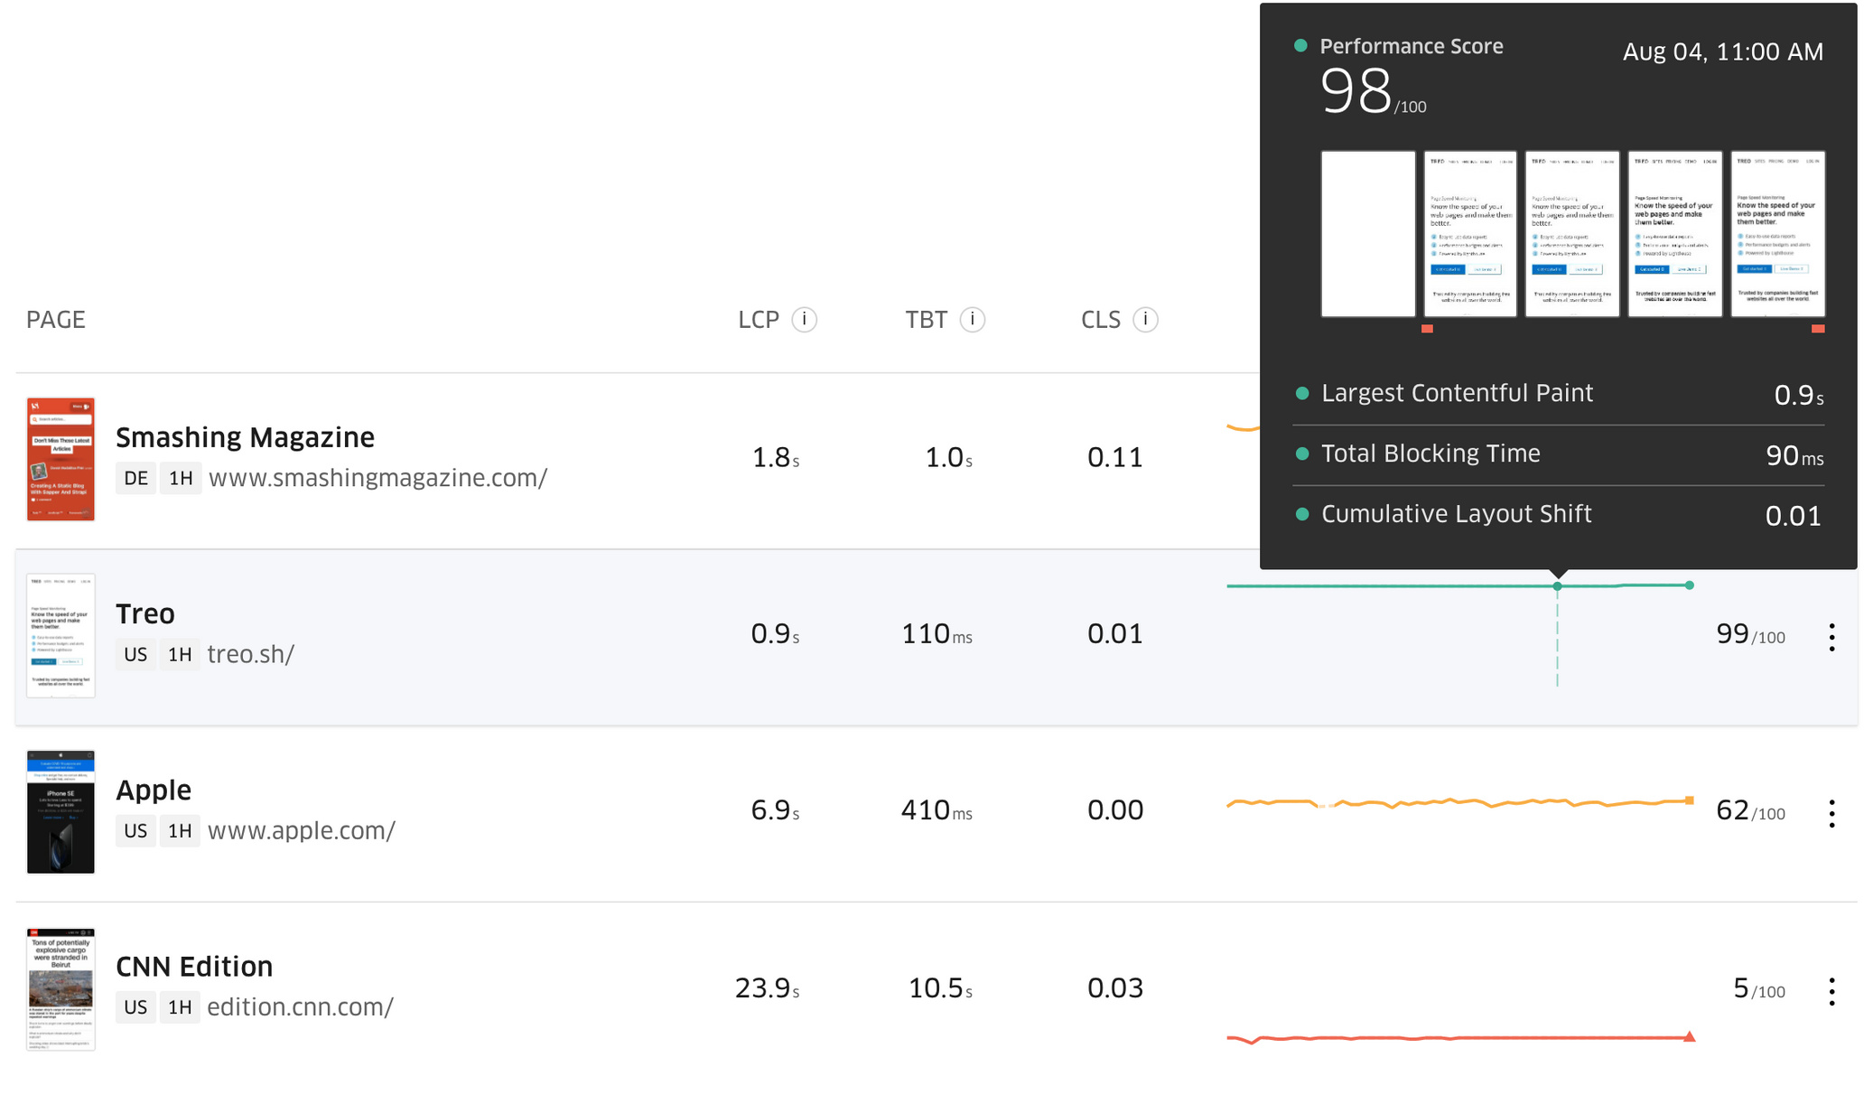This screenshot has height=1104, width=1864.
Task: Click the third filmstrip frame in tooltip
Action: (x=1572, y=234)
